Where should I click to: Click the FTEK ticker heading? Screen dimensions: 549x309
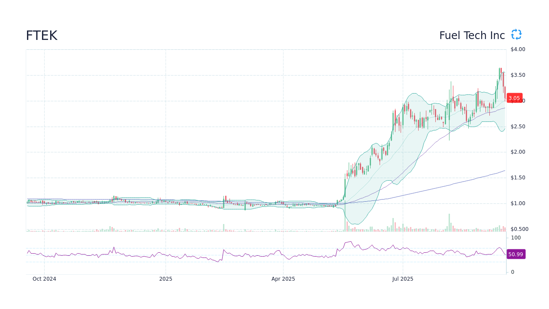42,36
